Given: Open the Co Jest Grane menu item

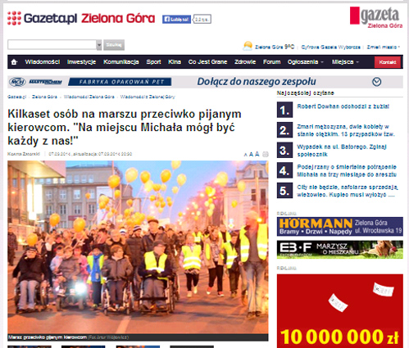Looking at the screenshot, I should pyautogui.click(x=207, y=62).
